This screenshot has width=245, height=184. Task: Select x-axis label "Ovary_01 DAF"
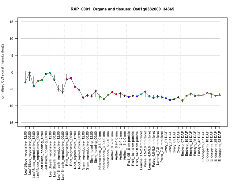pos(166,142)
